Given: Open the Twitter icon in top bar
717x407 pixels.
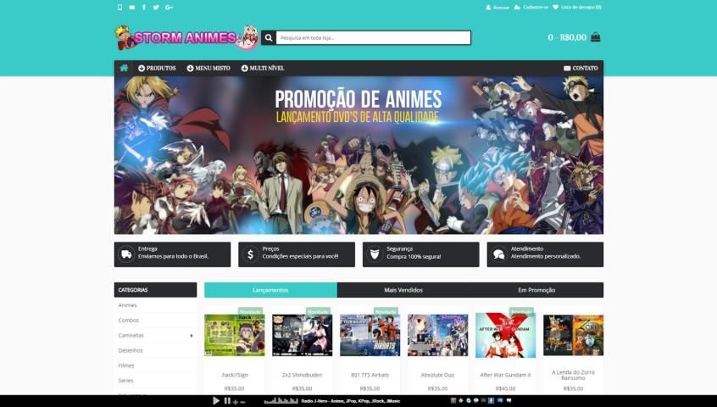Looking at the screenshot, I should [x=156, y=7].
